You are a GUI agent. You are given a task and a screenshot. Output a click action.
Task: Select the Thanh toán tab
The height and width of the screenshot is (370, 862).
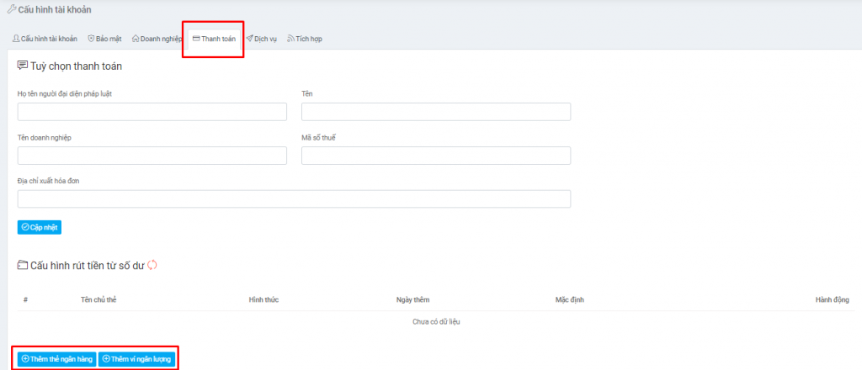(x=214, y=39)
